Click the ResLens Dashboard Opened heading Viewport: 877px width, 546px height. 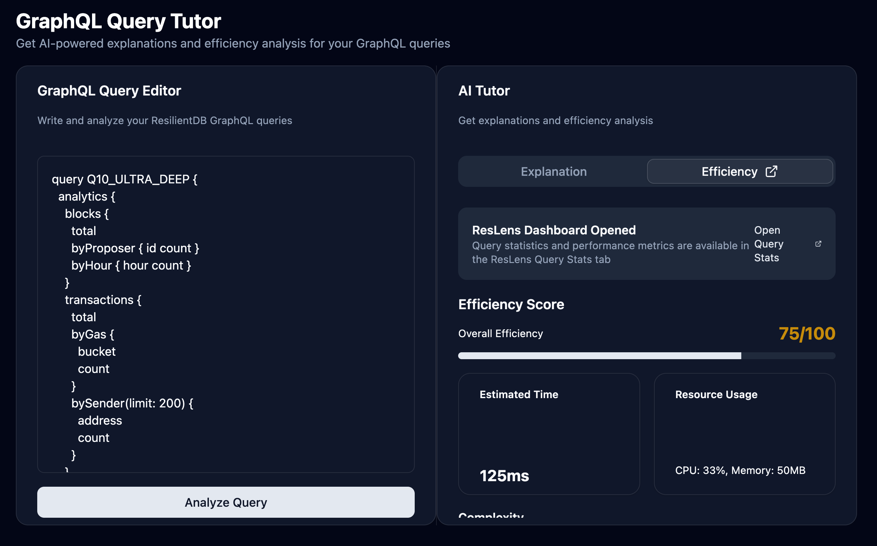pyautogui.click(x=554, y=230)
